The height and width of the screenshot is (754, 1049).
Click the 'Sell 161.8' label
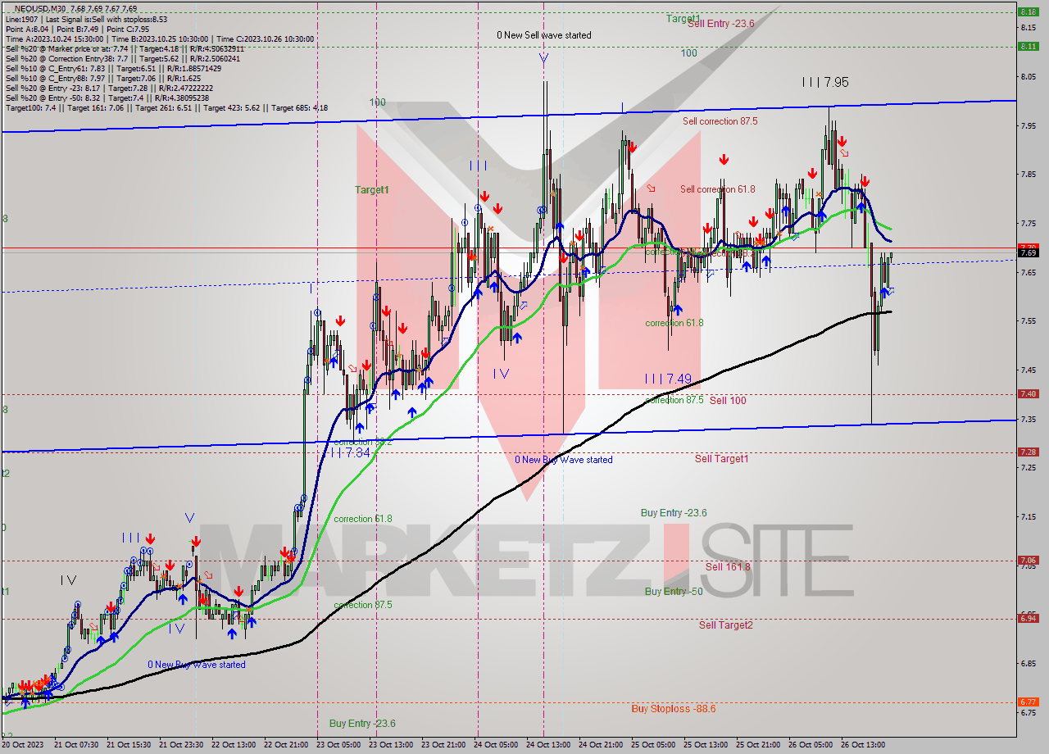click(728, 566)
